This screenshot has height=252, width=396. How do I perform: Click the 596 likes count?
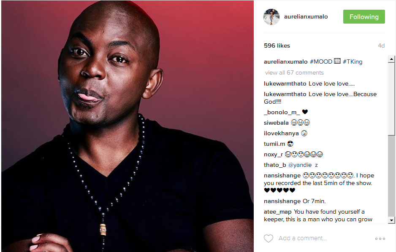point(277,46)
